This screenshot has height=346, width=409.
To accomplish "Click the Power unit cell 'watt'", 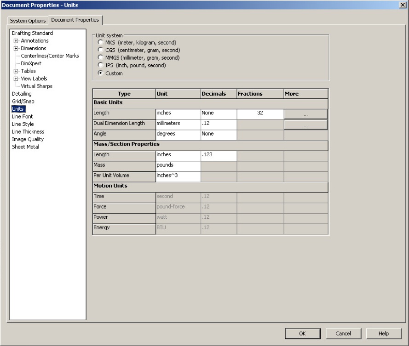I will click(178, 218).
